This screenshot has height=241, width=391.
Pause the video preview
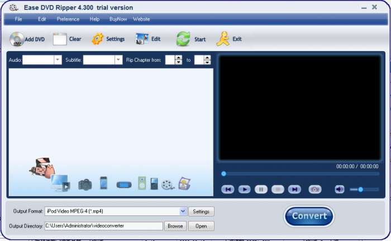pyautogui.click(x=261, y=189)
